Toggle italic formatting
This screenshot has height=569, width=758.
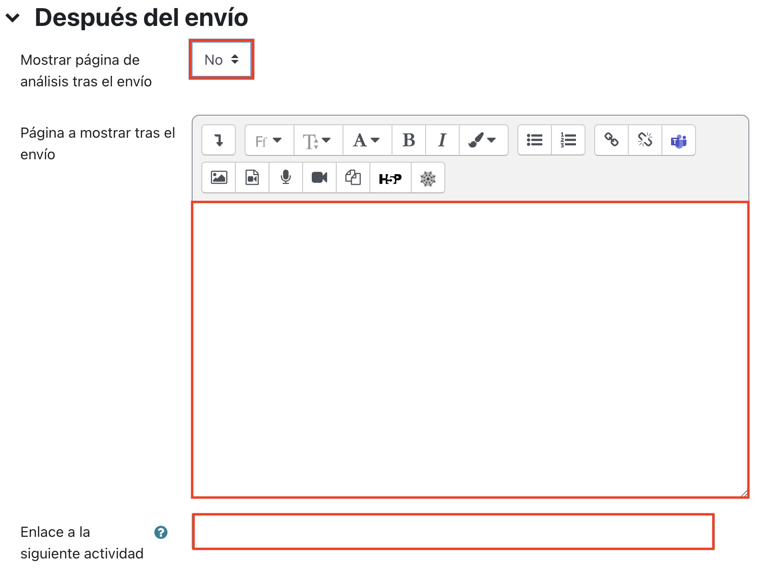pos(442,140)
